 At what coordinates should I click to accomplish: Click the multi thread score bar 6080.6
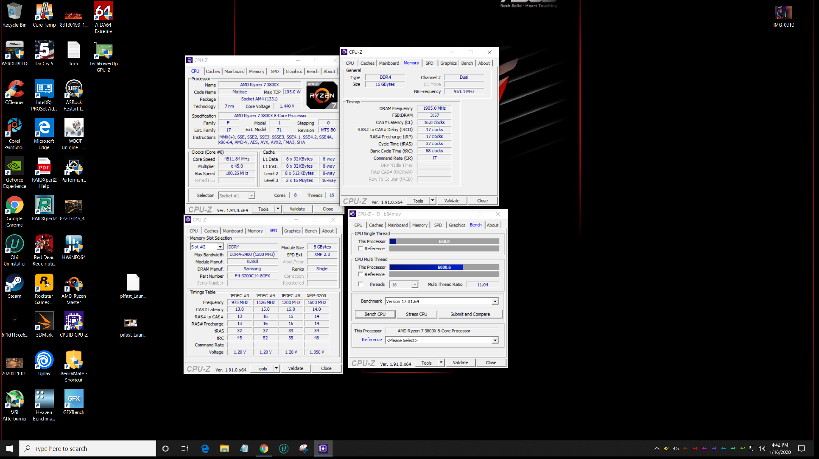(x=444, y=267)
